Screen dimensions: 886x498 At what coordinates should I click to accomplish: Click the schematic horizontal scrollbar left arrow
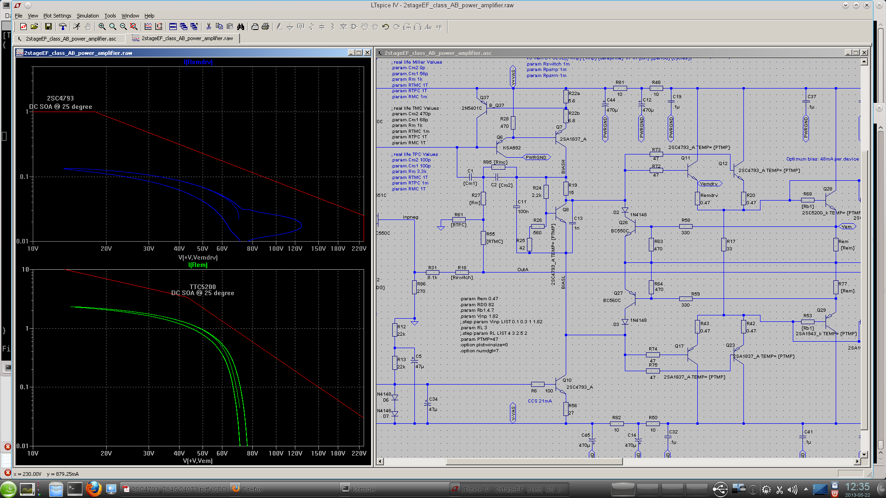click(380, 461)
